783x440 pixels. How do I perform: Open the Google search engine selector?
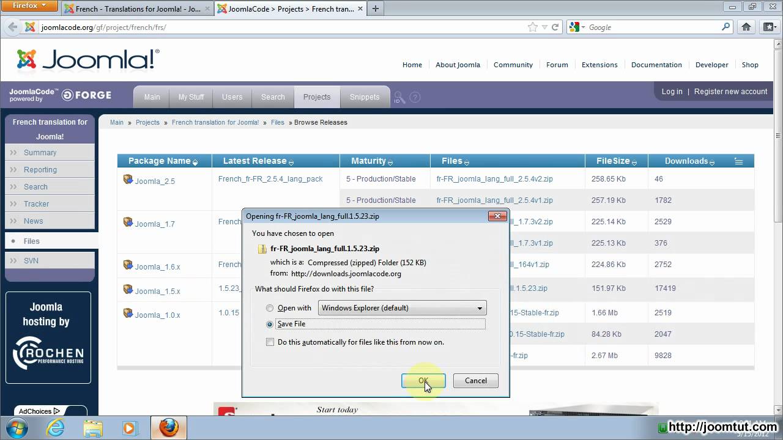tap(577, 27)
